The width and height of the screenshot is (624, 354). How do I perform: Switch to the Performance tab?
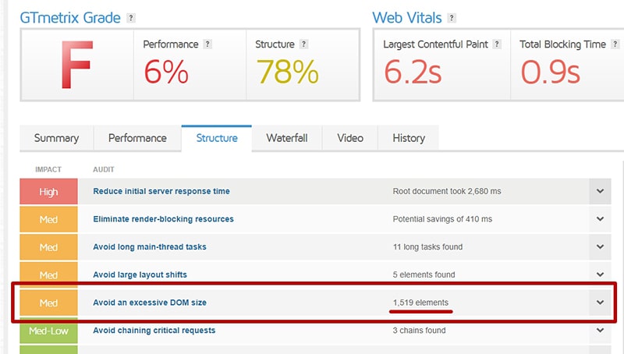click(137, 138)
